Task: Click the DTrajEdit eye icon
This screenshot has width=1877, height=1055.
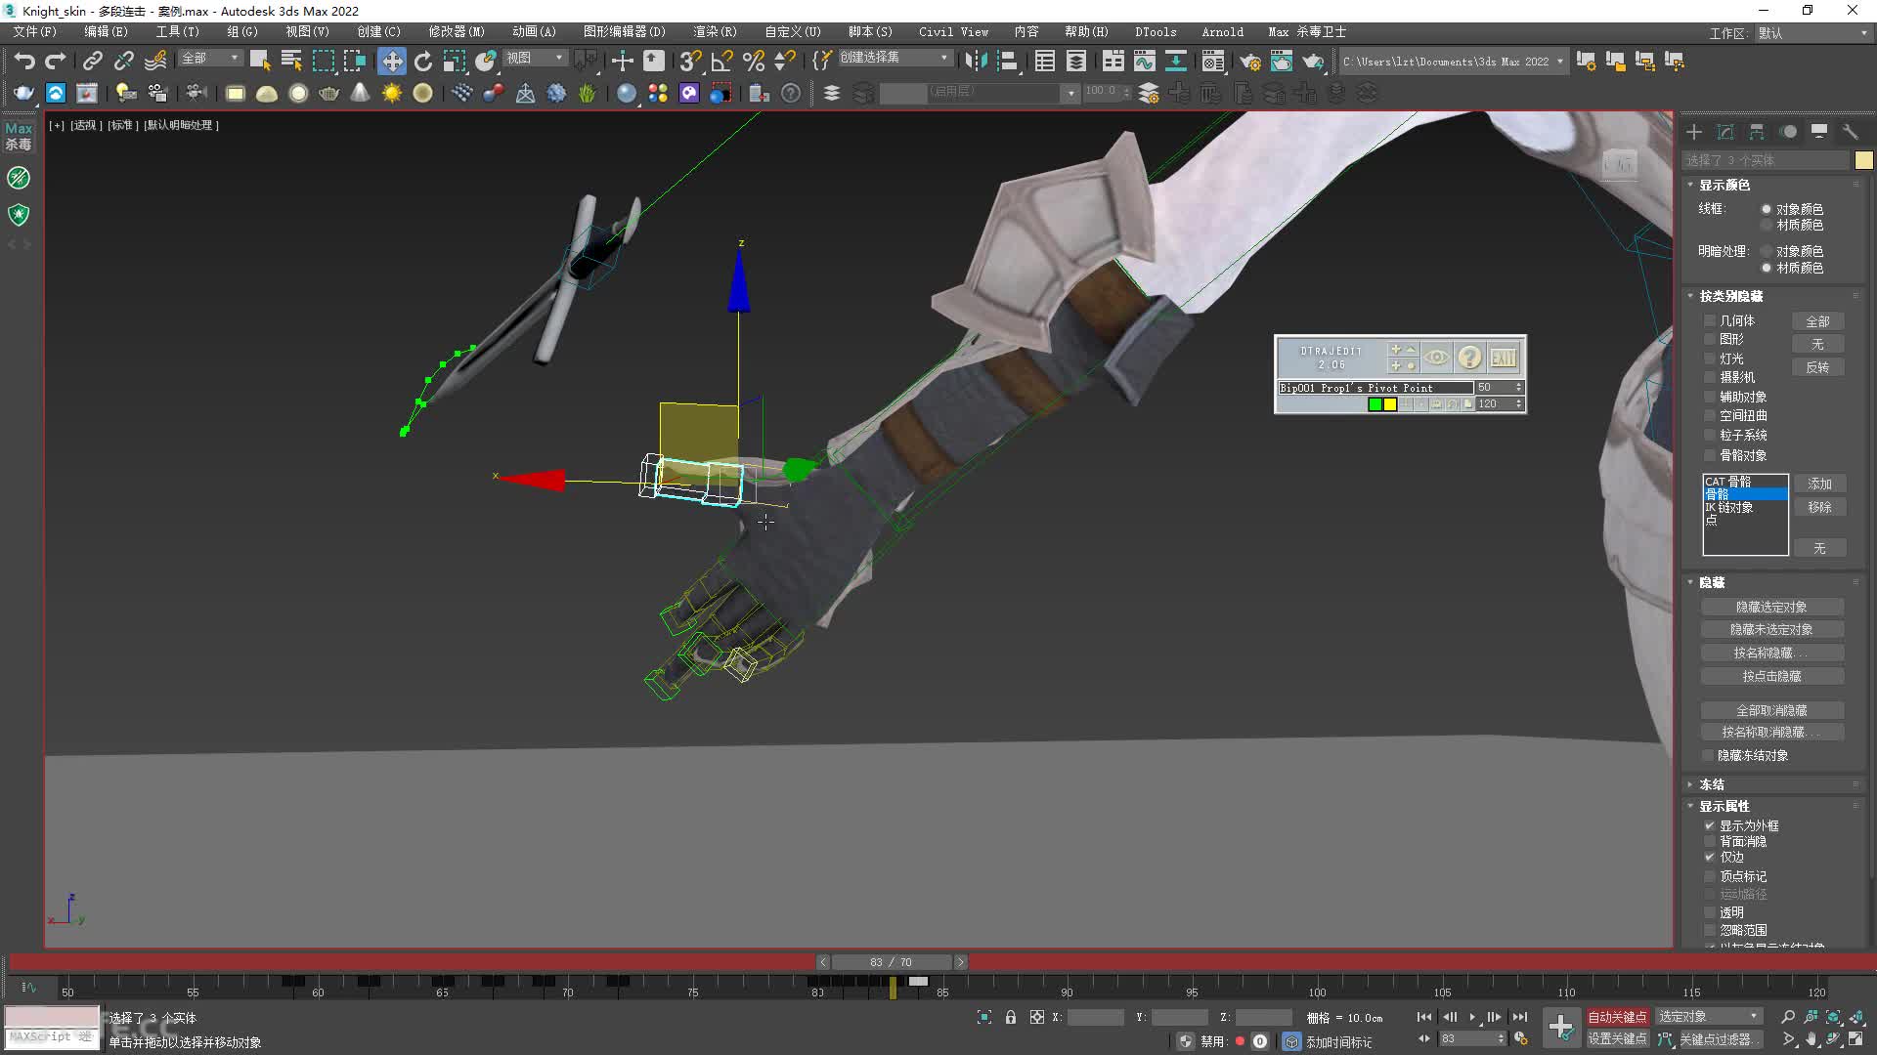Action: pyautogui.click(x=1436, y=358)
